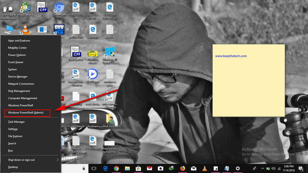
Task: Show hidden system tray icons
Action: click(263, 168)
